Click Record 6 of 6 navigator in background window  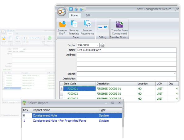point(13,102)
